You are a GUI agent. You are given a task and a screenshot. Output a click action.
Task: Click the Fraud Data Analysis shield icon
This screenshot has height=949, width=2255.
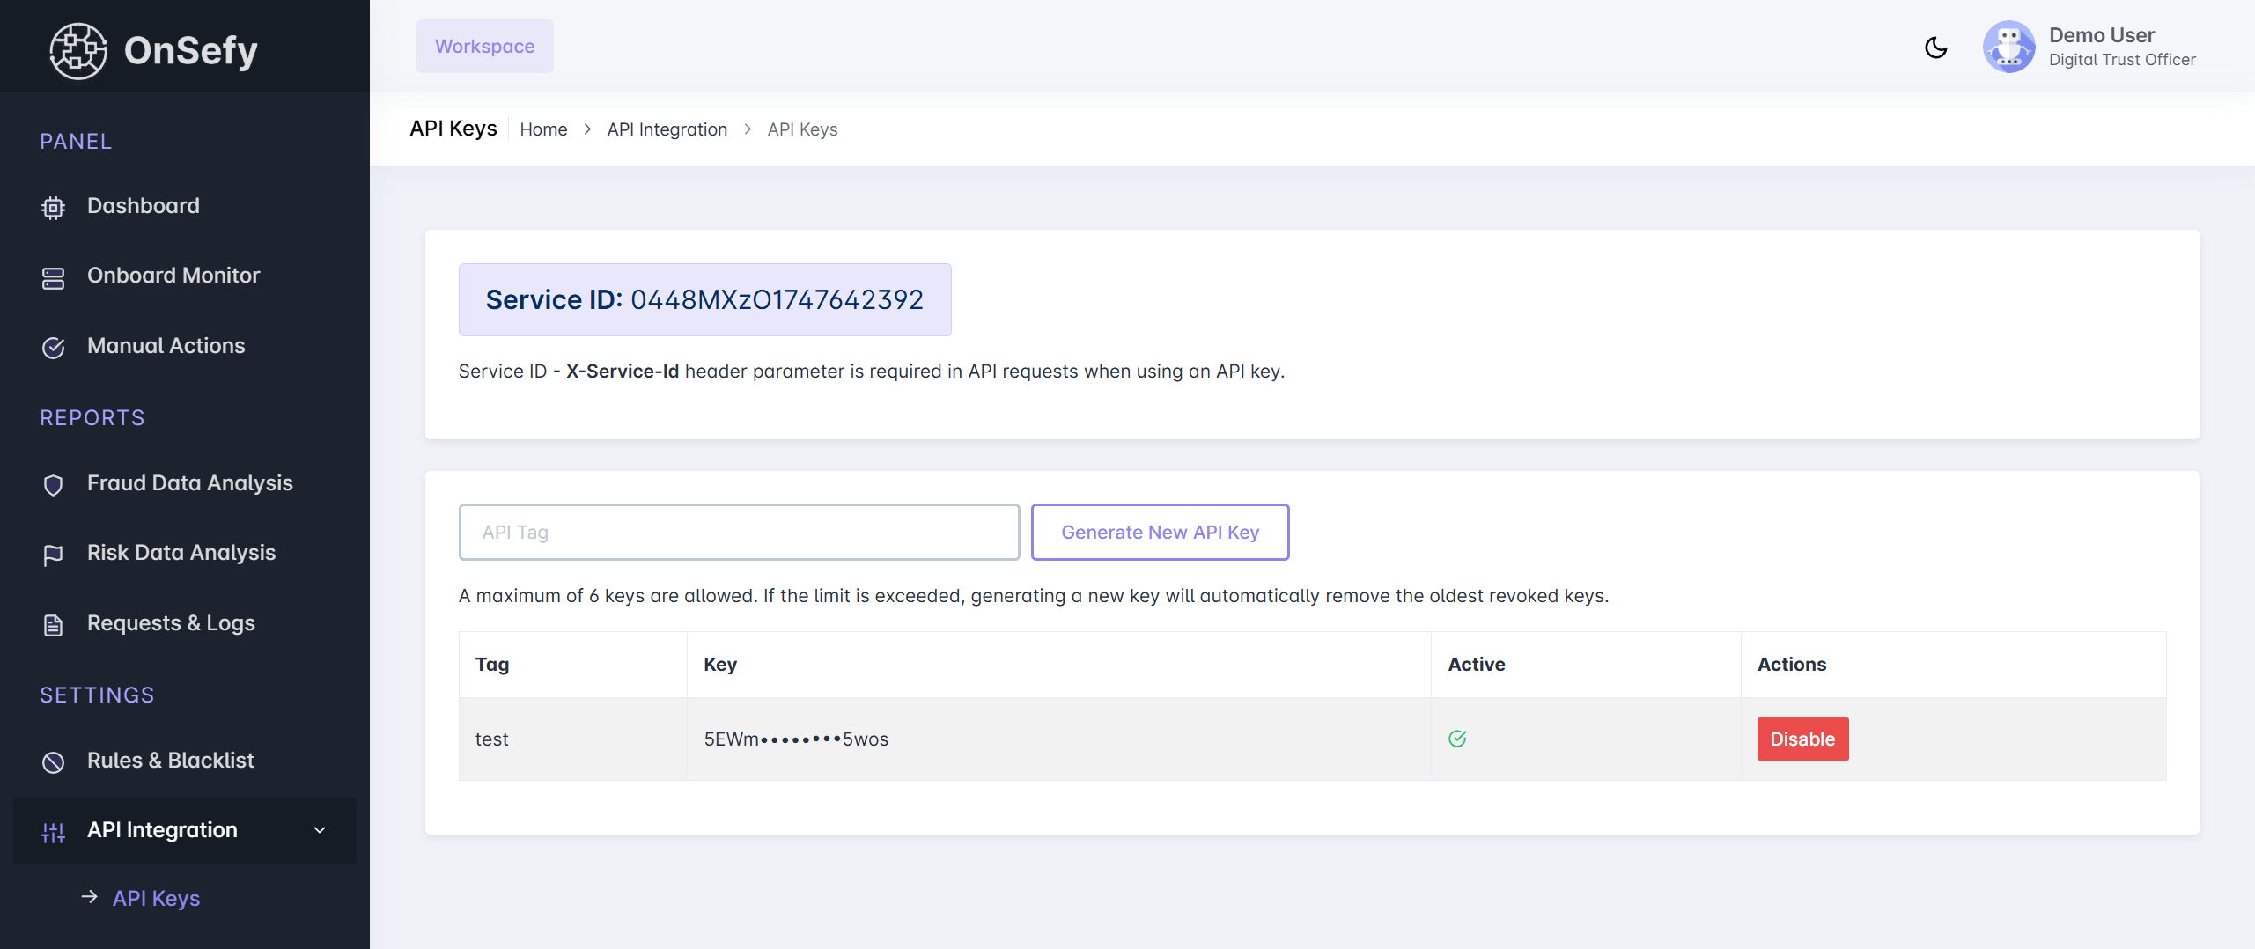click(53, 485)
